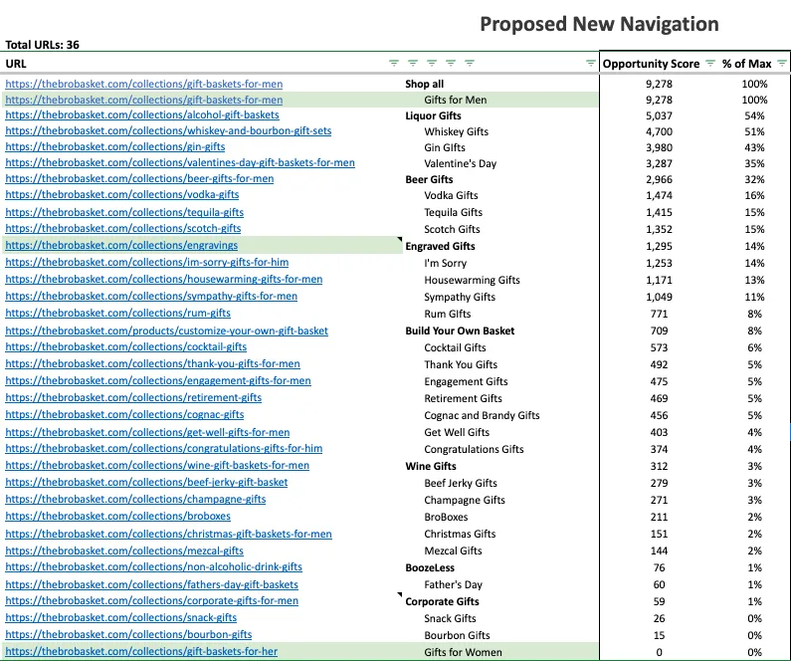Open congratulations-gifts-for-him URL
The height and width of the screenshot is (661, 791).
[164, 449]
